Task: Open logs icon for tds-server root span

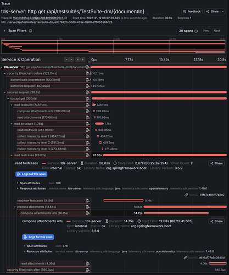Action: pyautogui.click(x=87, y=67)
